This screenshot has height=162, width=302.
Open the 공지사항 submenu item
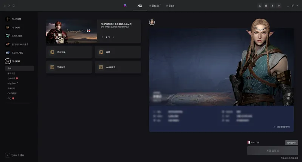tap(11, 73)
